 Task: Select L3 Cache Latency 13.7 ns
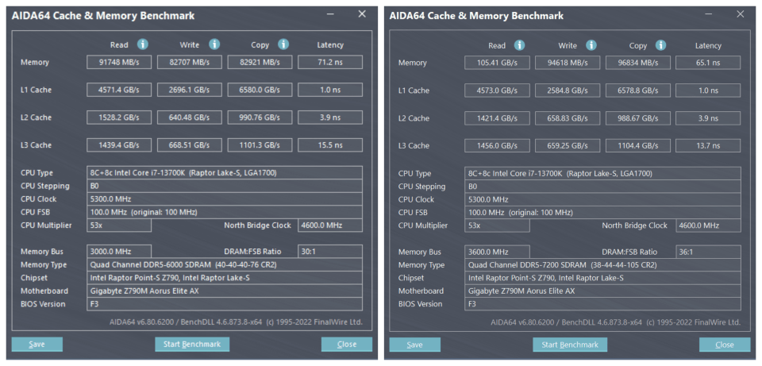coord(708,146)
